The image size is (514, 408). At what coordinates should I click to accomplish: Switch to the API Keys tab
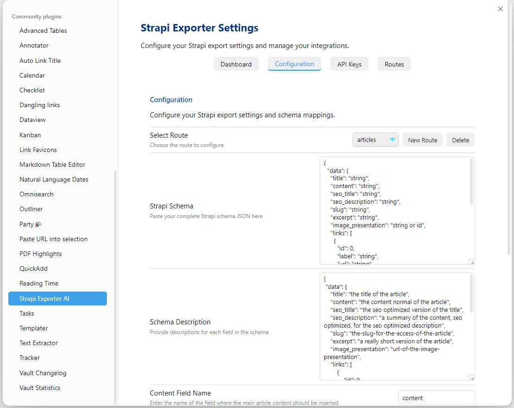tap(349, 64)
